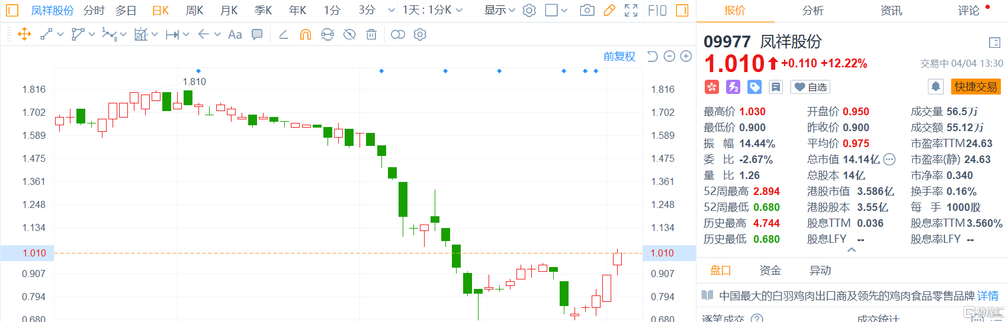1008x322 pixels.
Task: Select the magnet snap drawing tool
Action: coord(306,35)
